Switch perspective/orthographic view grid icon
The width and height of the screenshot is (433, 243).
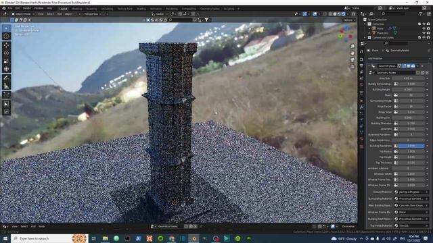(352, 67)
